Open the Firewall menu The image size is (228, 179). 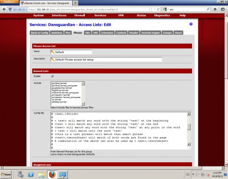pos(80,15)
